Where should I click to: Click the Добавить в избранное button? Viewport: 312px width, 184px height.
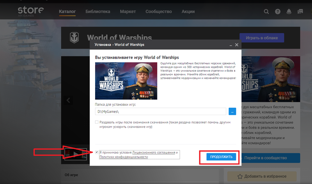click(262, 176)
